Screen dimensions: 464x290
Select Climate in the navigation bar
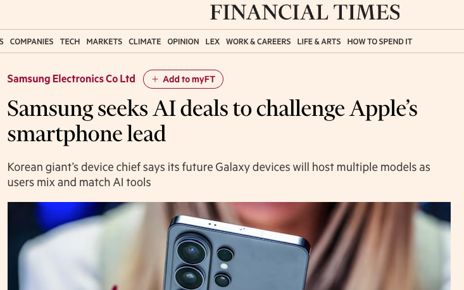tap(144, 42)
